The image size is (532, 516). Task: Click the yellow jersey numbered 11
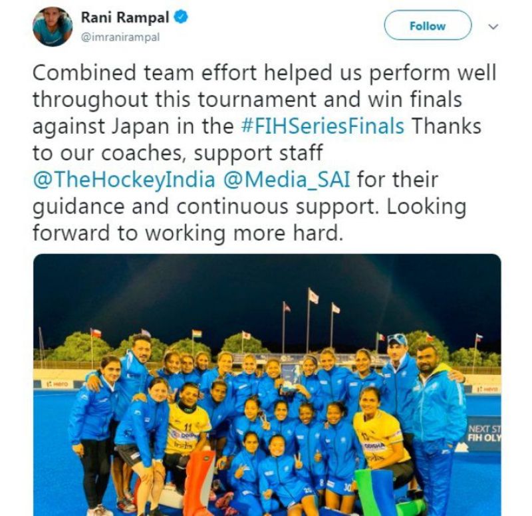(187, 430)
